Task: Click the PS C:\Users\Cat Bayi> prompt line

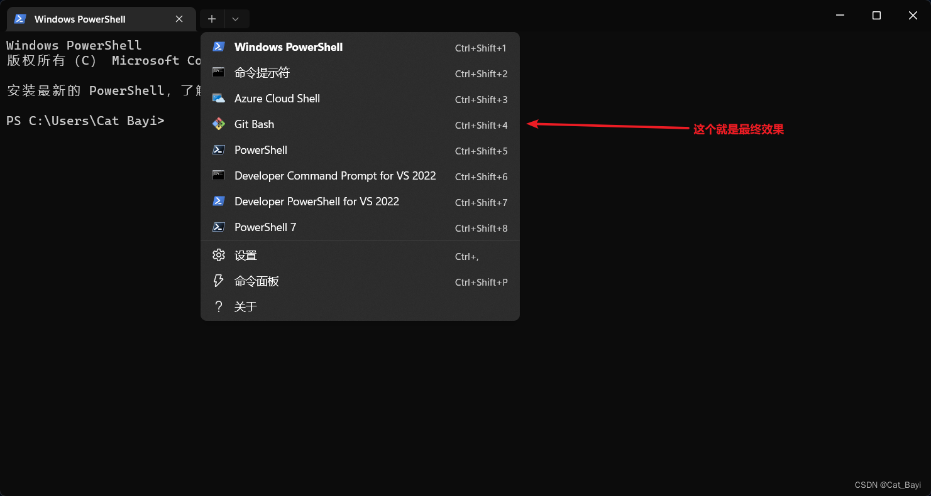Action: 85,121
